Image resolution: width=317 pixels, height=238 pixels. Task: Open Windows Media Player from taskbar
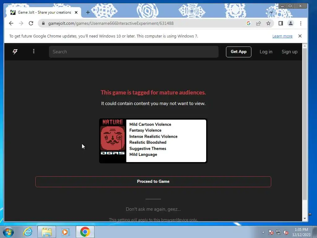coord(66,232)
